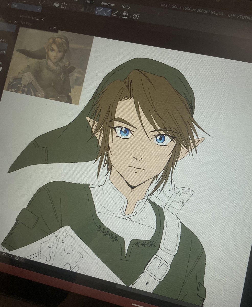The height and width of the screenshot is (307, 252).
Task: Click the drawing canvas on the character's face
Action: click(141, 151)
